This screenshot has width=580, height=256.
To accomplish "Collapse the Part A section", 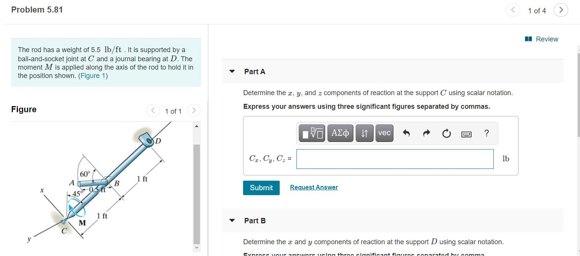I will (232, 71).
